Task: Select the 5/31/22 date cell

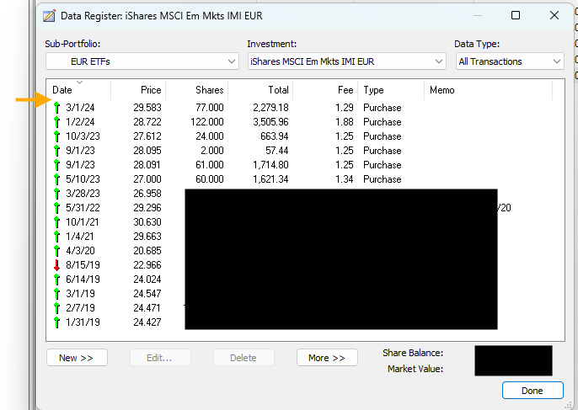Action: [x=83, y=208]
